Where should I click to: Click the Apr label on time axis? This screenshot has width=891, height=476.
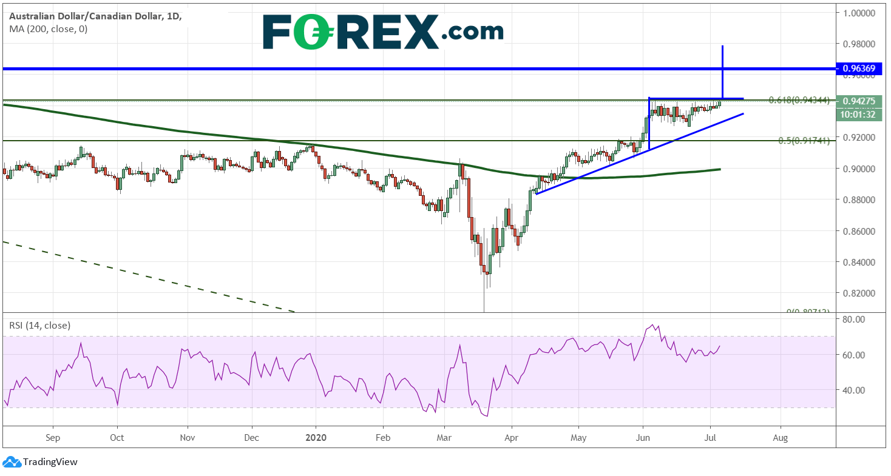point(512,437)
